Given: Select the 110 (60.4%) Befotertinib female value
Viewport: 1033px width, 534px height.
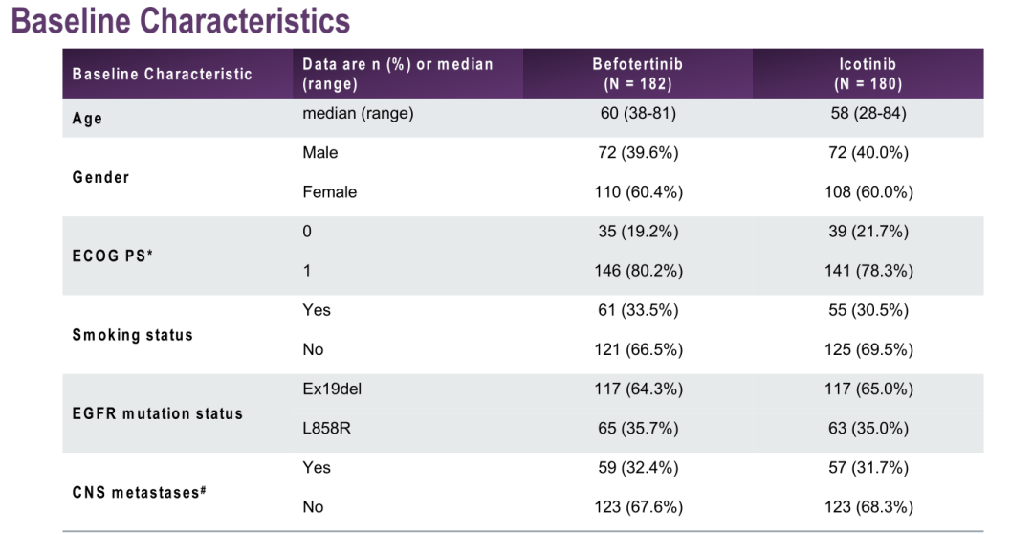Looking at the screenshot, I should 638,192.
